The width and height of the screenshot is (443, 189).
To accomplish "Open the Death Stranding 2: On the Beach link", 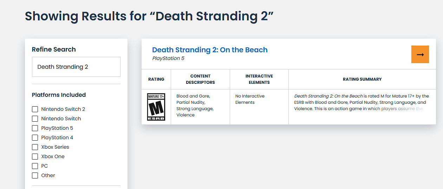I will pyautogui.click(x=210, y=50).
